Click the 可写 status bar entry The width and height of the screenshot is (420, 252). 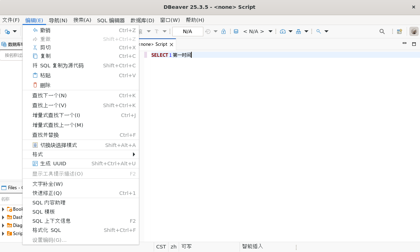(x=186, y=247)
